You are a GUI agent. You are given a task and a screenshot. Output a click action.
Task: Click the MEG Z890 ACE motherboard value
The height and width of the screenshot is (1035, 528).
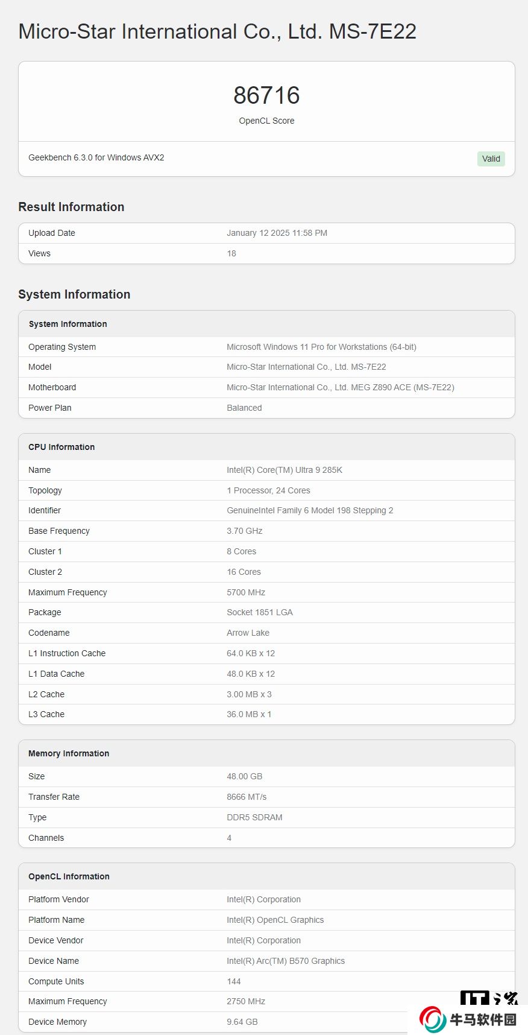340,387
